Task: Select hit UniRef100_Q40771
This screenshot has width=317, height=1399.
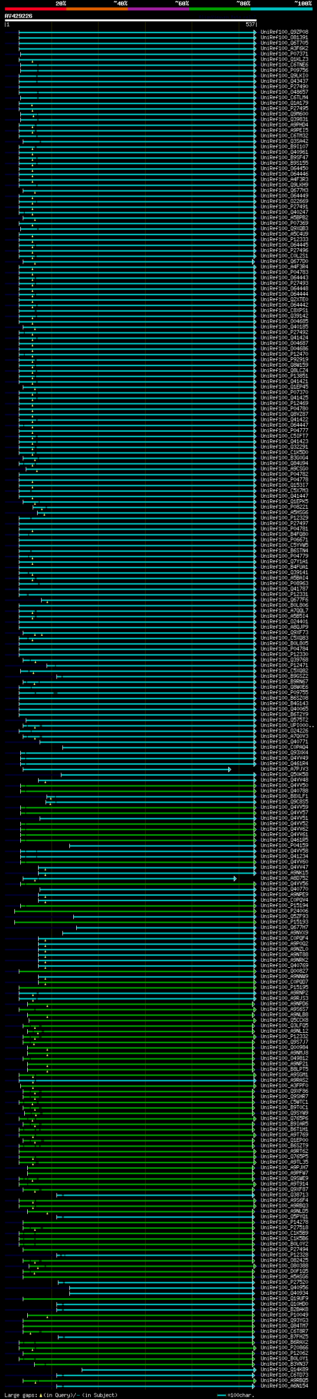Action: [284, 741]
